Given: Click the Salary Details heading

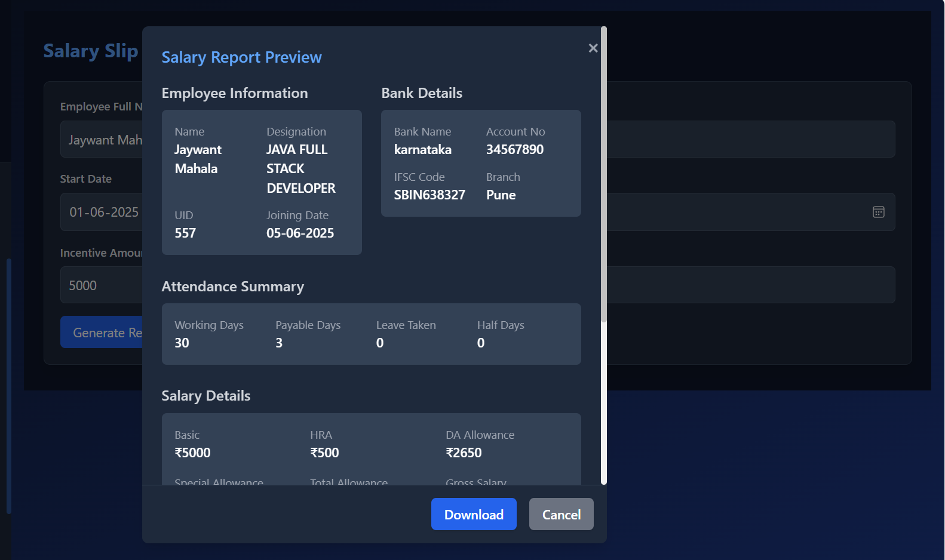Looking at the screenshot, I should [205, 396].
